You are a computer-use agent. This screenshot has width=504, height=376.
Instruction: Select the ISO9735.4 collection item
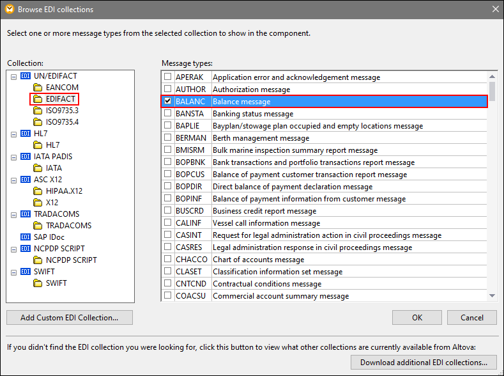click(x=62, y=122)
